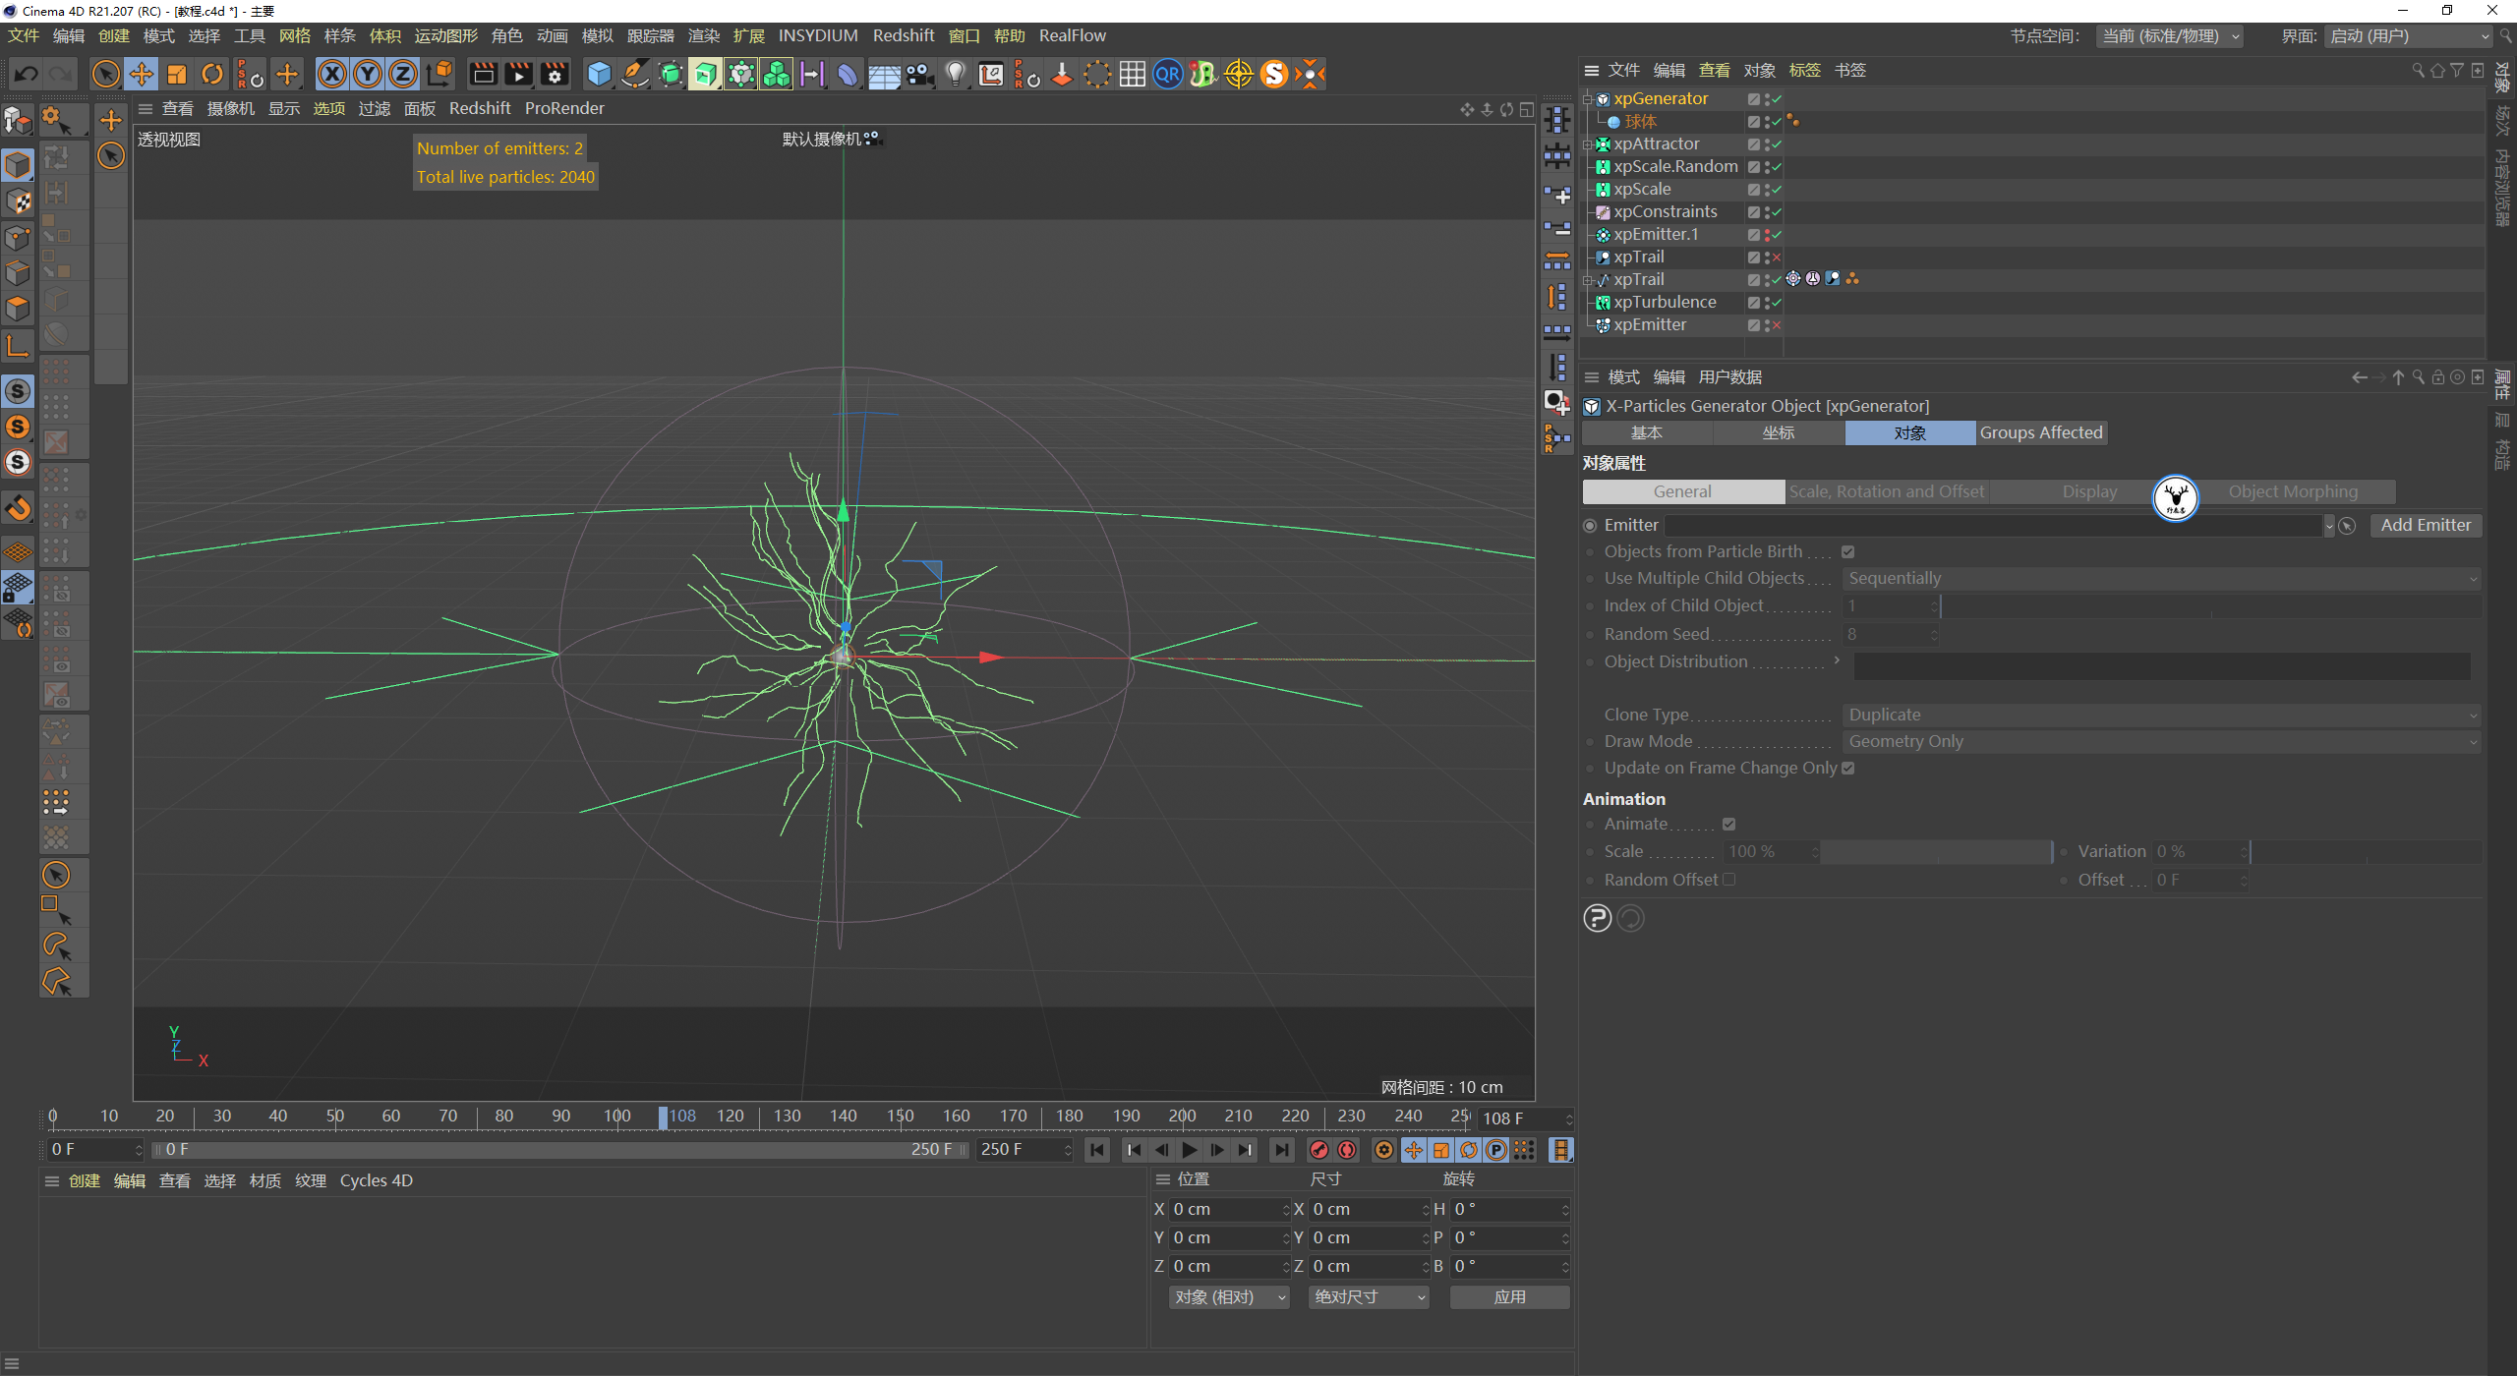Open 绝对尺寸 size mode dropdown

point(1369,1297)
